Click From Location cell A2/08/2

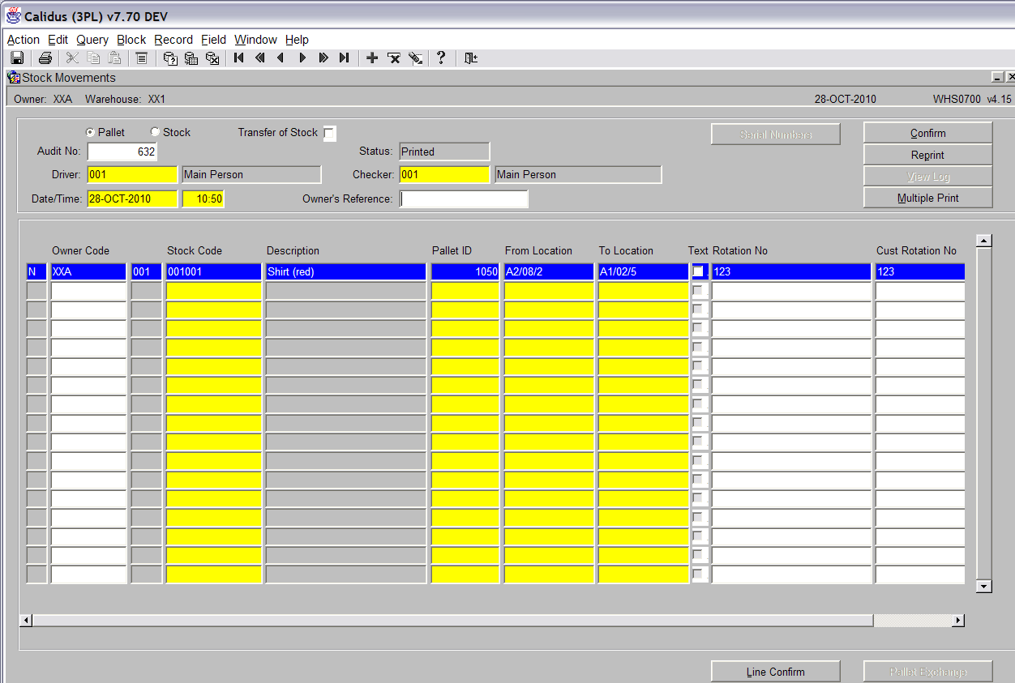[x=549, y=271]
